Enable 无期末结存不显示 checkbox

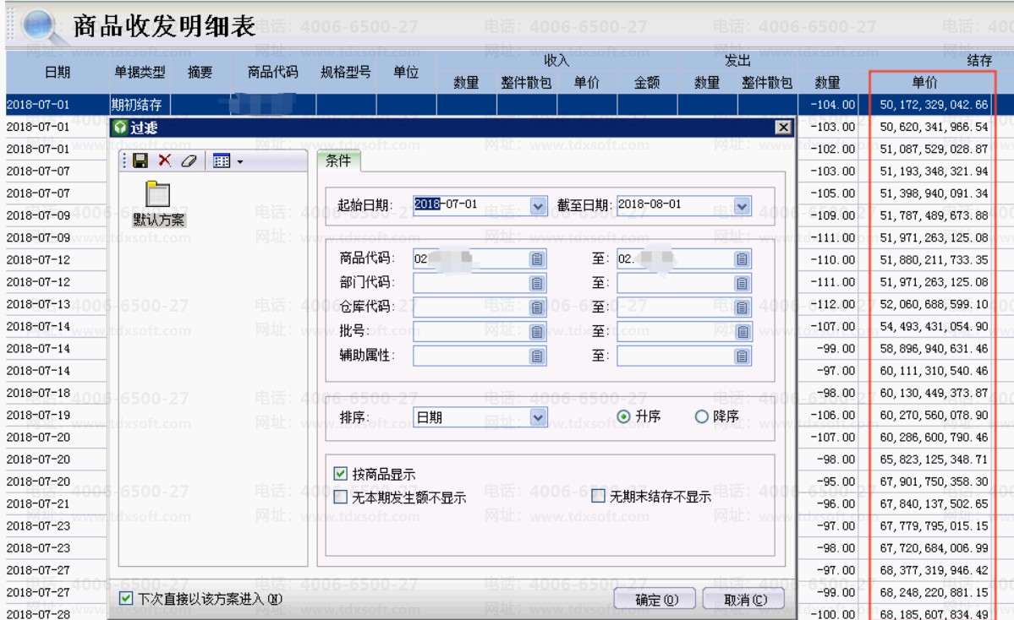[x=598, y=496]
